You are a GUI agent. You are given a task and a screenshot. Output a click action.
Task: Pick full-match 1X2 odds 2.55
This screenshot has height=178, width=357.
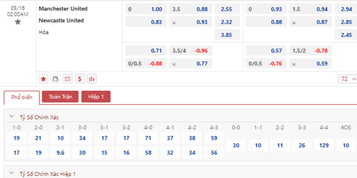[227, 9]
